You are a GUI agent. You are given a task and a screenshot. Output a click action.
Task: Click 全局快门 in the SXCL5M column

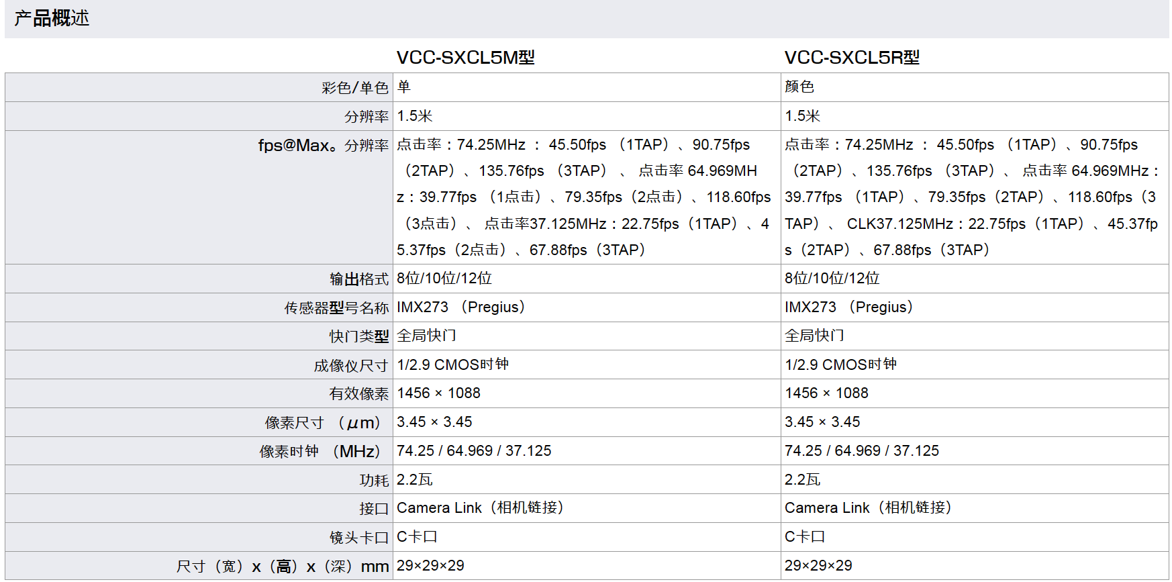tap(426, 336)
